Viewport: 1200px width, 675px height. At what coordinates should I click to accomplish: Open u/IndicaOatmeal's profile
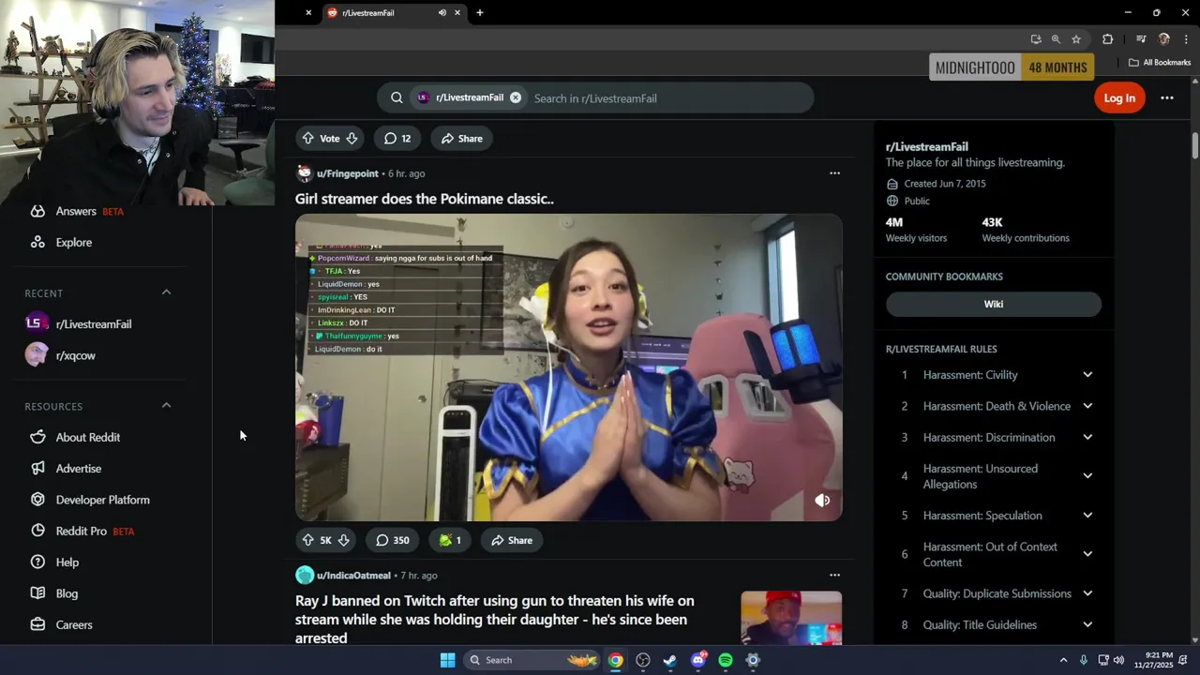(x=353, y=576)
